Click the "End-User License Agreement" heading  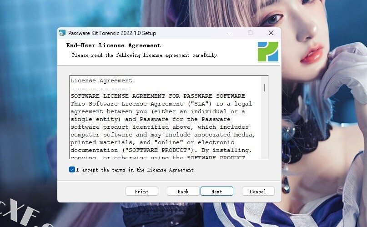tap(114, 45)
